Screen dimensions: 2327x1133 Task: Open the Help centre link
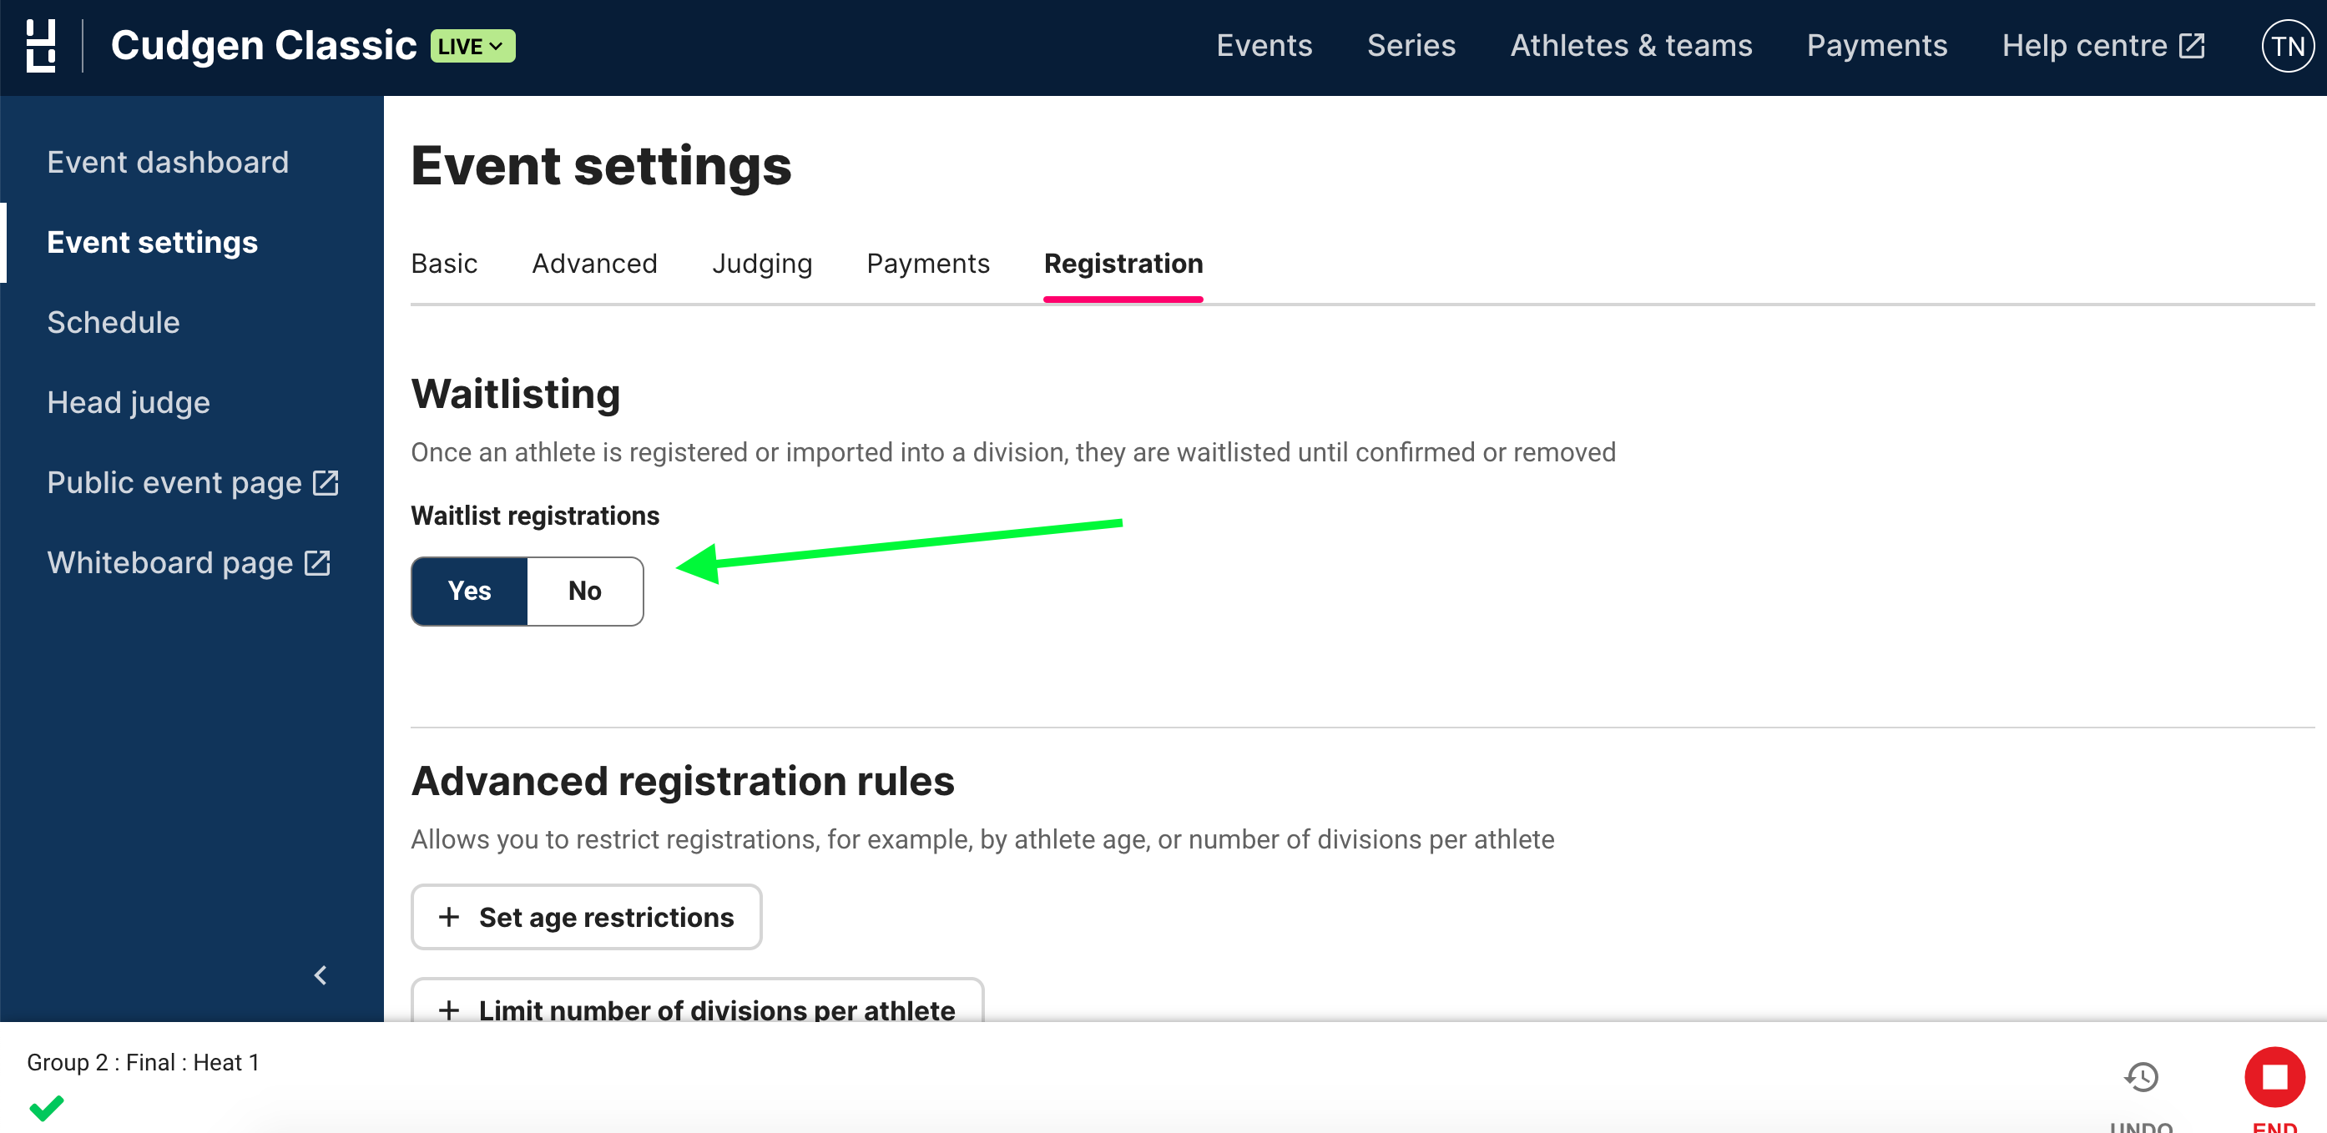(2103, 45)
